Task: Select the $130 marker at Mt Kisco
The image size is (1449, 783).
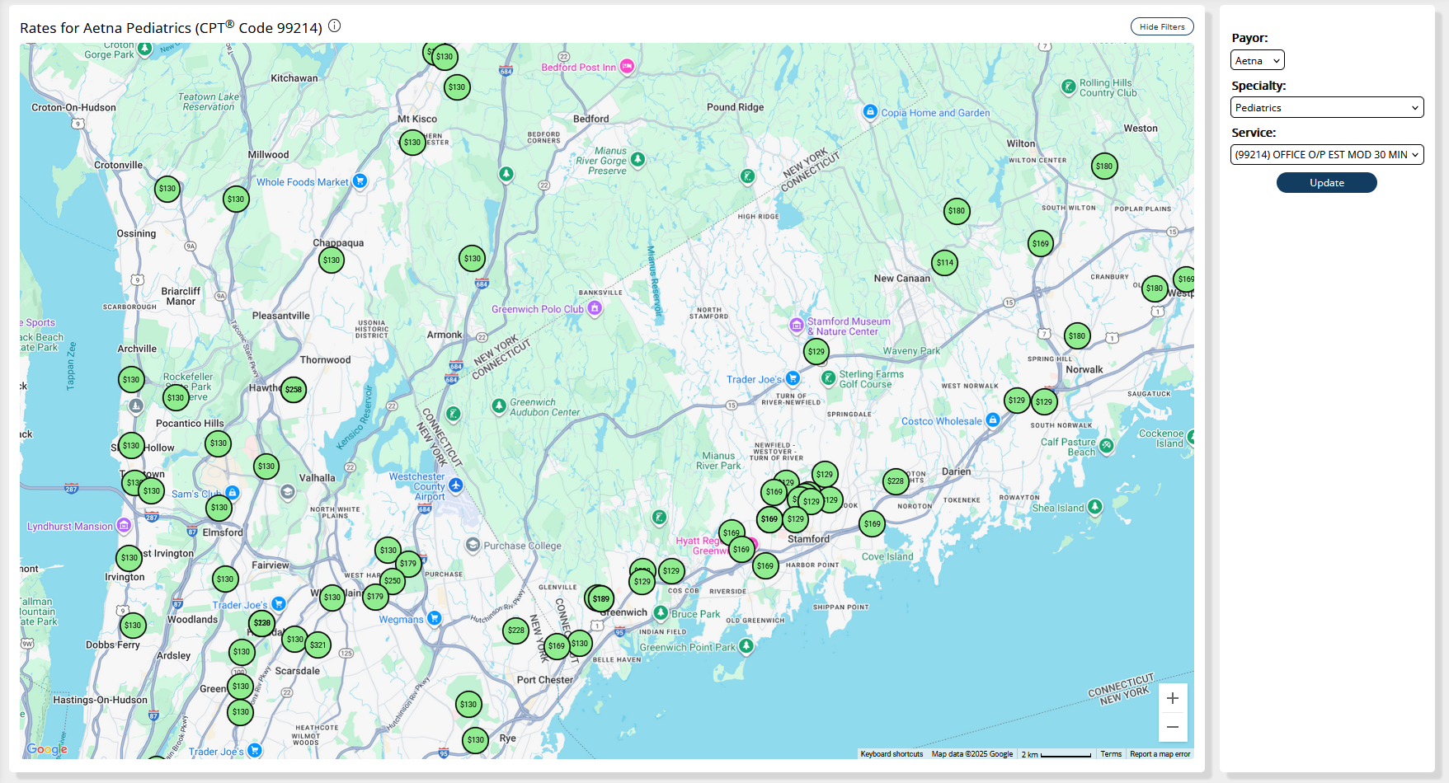Action: point(412,143)
